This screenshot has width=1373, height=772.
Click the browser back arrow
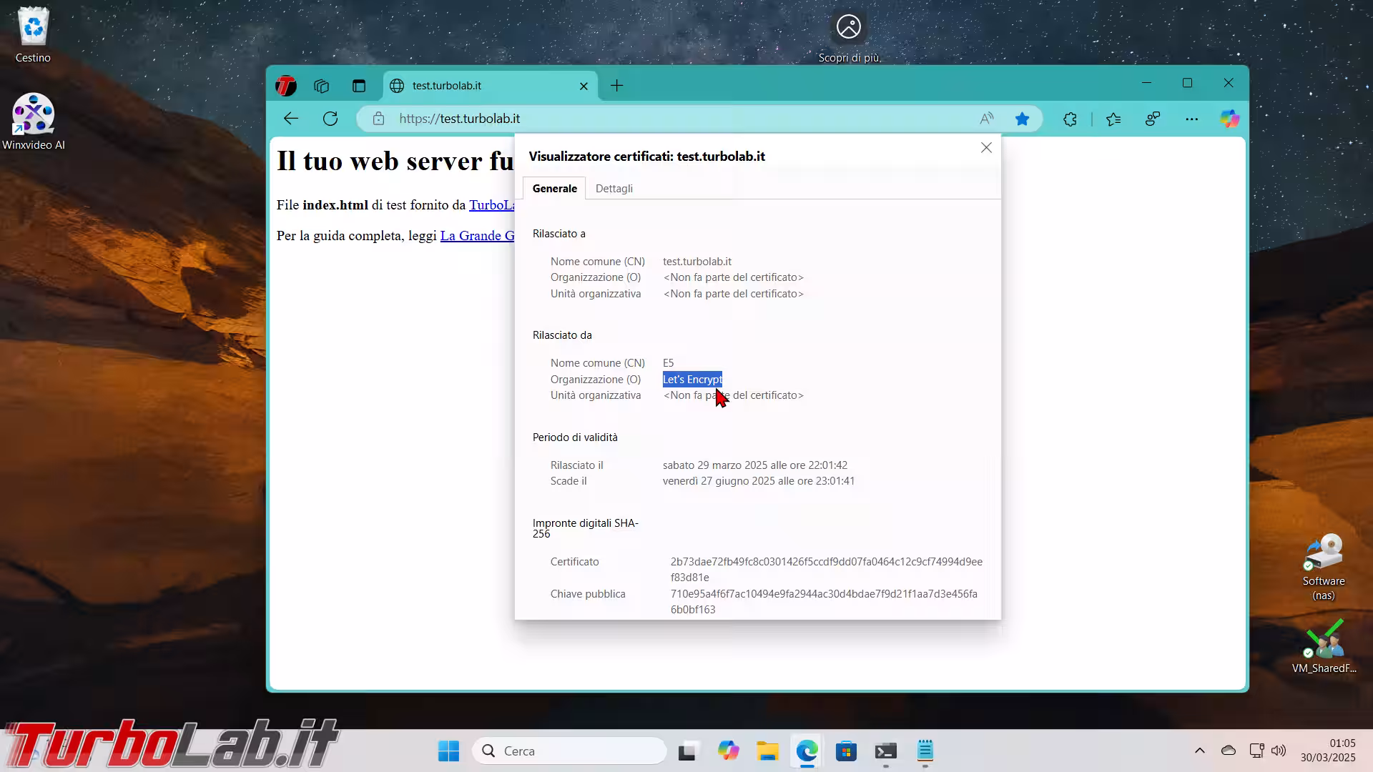click(290, 119)
